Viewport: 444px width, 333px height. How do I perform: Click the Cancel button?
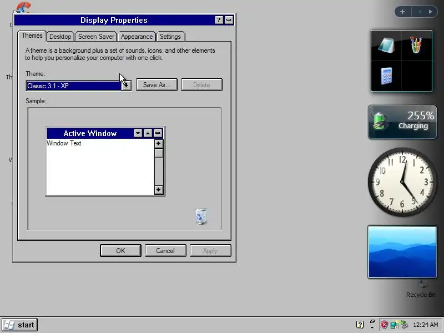point(165,251)
